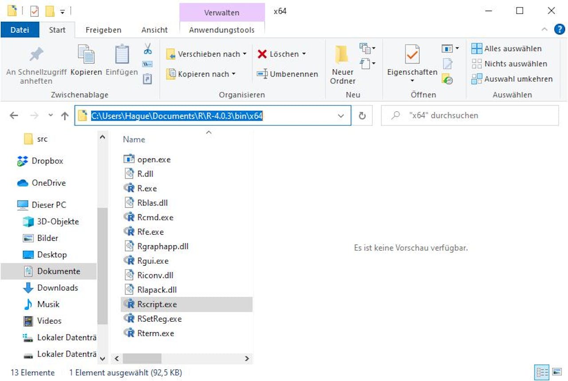Switch to large thumbnails view icon
Viewport: 568px width, 381px height.
tap(556, 372)
